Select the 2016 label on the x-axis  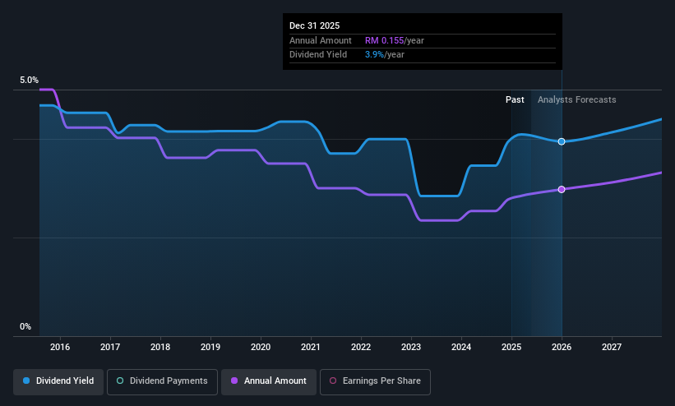point(60,347)
